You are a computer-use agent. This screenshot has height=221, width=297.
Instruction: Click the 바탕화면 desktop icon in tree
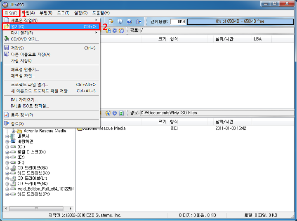pos(13,141)
